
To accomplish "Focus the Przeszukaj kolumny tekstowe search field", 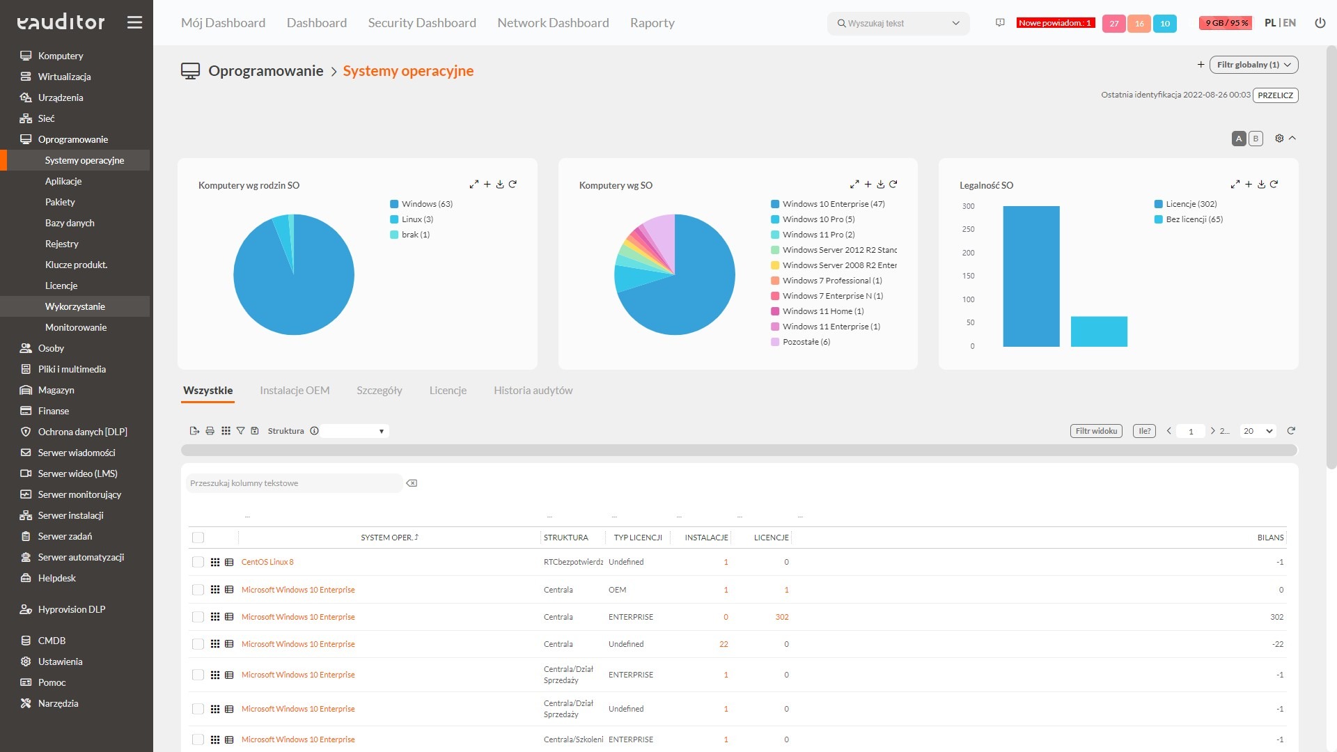I will (295, 483).
